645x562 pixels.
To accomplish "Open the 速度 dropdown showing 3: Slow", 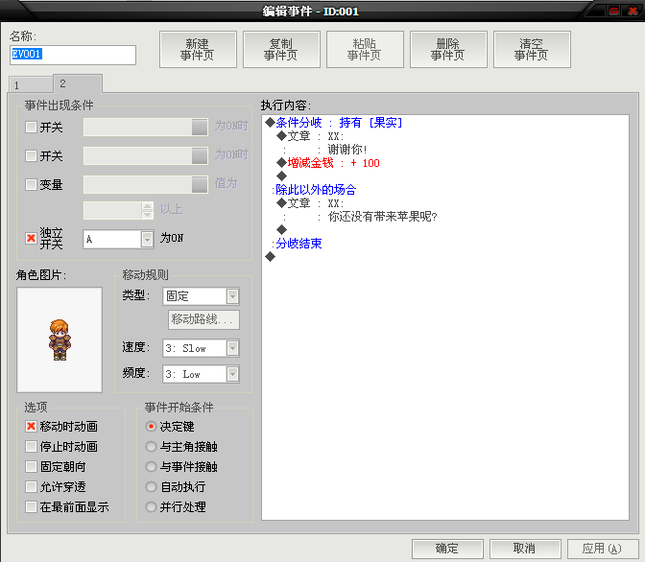I will [x=202, y=348].
